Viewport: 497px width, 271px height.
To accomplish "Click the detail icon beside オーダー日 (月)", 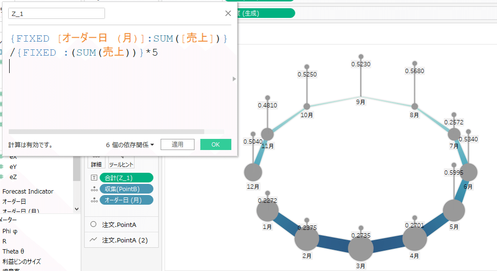I will (94, 200).
